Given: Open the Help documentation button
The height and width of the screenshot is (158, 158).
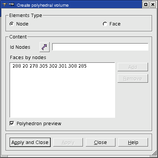Looking at the screenshot, I should [x=133, y=142].
